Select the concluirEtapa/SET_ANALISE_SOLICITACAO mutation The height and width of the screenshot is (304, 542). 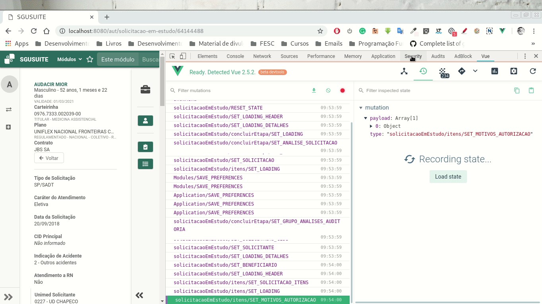click(x=257, y=146)
